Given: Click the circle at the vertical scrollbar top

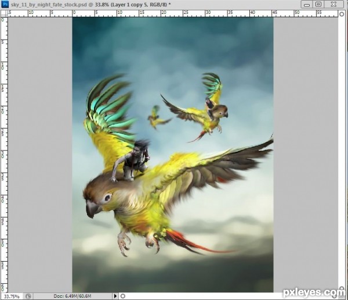Looking at the screenshot, I should [342, 14].
